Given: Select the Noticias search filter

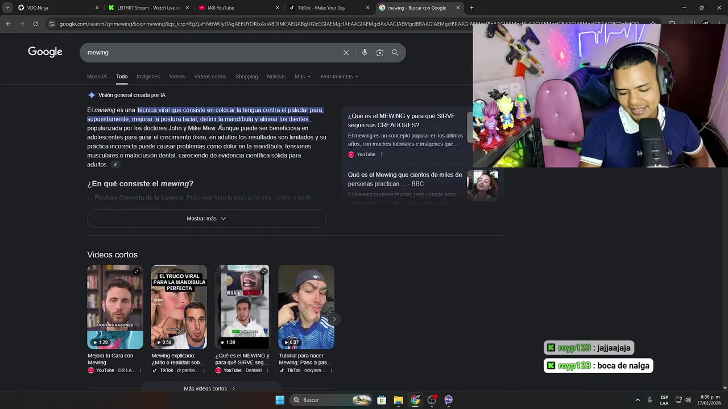Looking at the screenshot, I should 276,77.
